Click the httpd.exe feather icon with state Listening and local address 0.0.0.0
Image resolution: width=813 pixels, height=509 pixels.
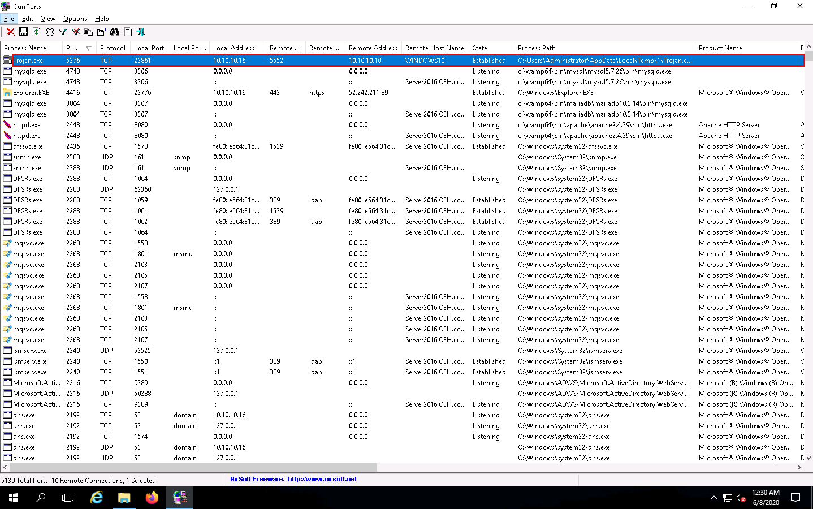7,125
